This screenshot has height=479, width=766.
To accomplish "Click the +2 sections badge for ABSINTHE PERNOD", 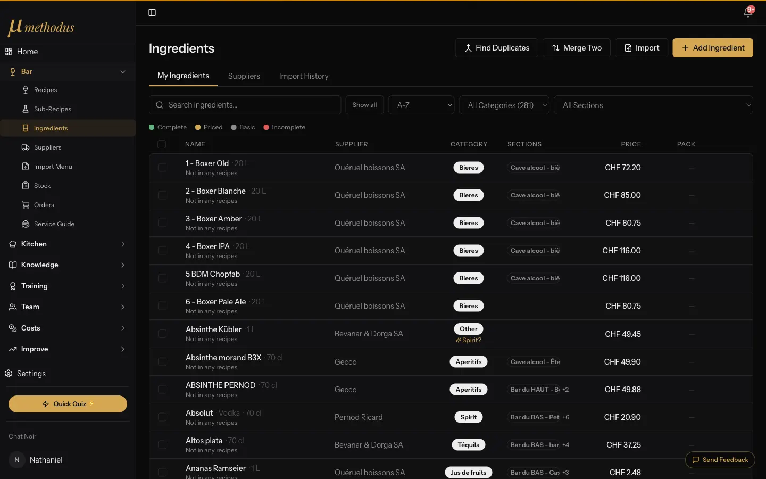I will (565, 390).
